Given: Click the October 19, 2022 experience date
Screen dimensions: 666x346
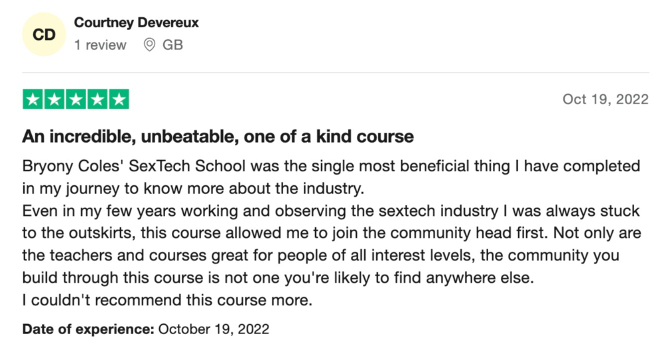Looking at the screenshot, I should point(214,329).
